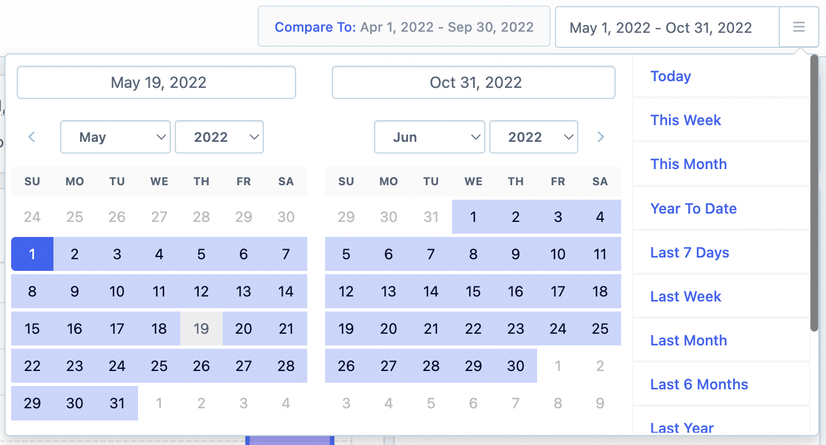Screen dimensions: 826x445
Task: Open the 2022 year dropdown beside May
Action: 219,137
